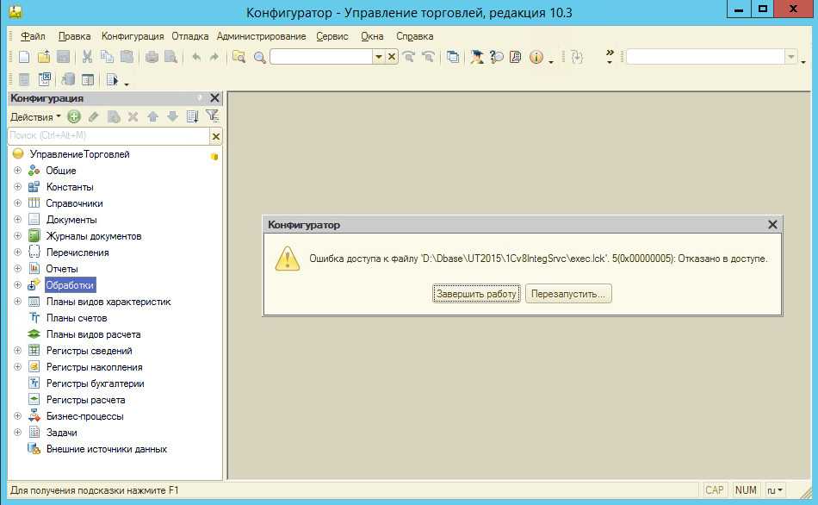
Task: Select the УправлениеТорговлей root node
Action: tap(79, 154)
